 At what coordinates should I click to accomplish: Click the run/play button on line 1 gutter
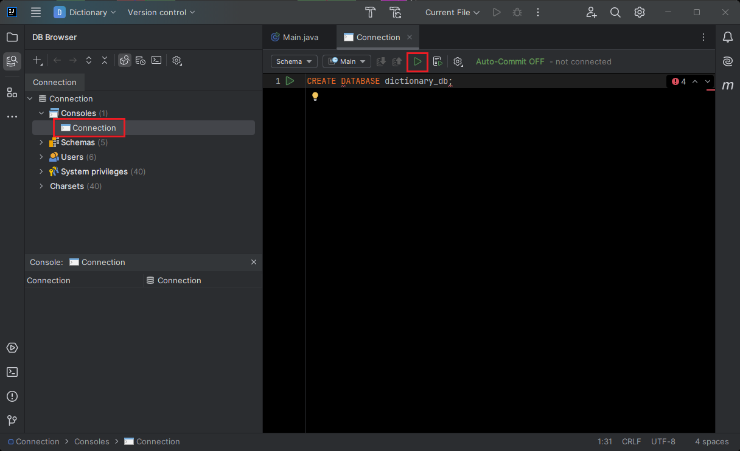290,80
